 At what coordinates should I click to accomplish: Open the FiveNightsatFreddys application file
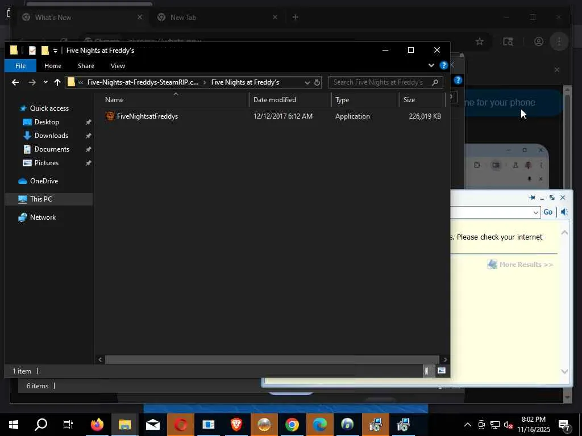click(x=147, y=116)
